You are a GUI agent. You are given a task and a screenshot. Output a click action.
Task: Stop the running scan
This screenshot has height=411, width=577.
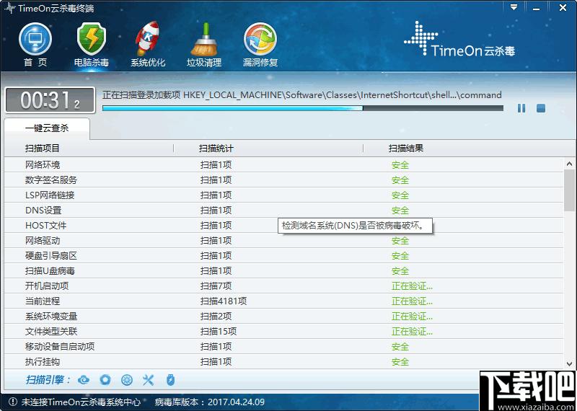pos(540,108)
